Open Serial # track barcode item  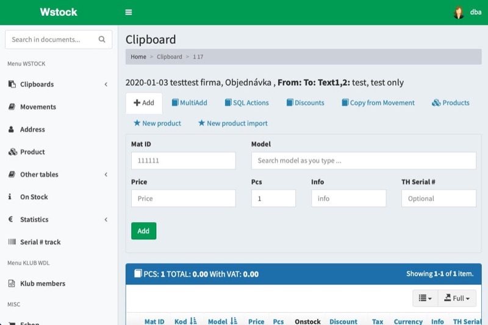tap(34, 242)
